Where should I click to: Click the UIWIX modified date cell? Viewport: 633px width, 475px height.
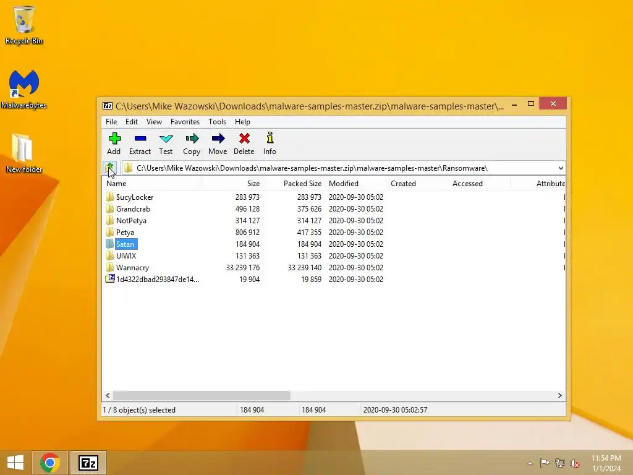point(355,255)
